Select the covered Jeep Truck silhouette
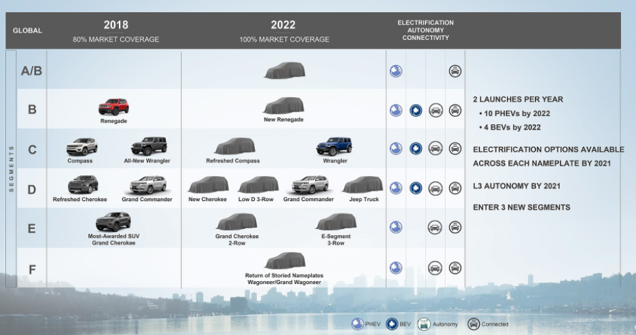 pos(363,185)
